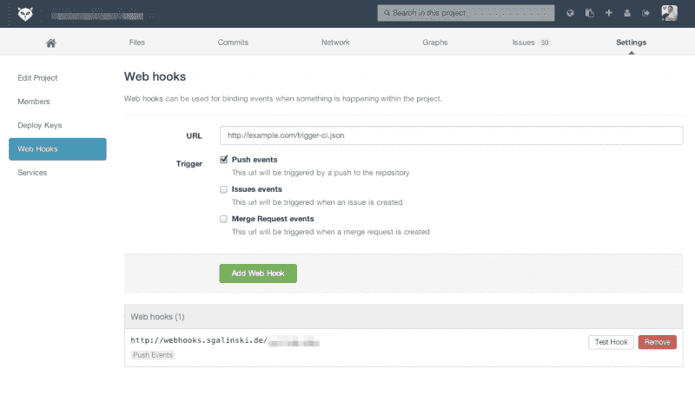
Task: Go to project home icon tab
Action: point(51,43)
